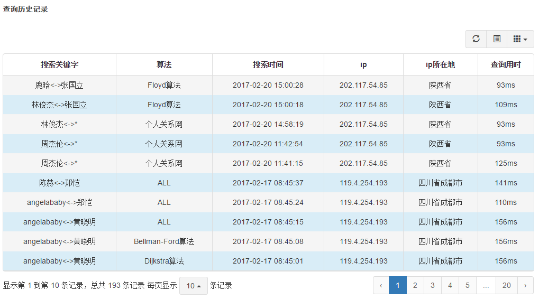Click the 搜索时间 column header

[268, 64]
